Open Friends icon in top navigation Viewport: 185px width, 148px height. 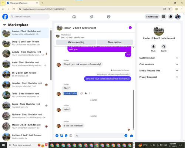click(91, 17)
